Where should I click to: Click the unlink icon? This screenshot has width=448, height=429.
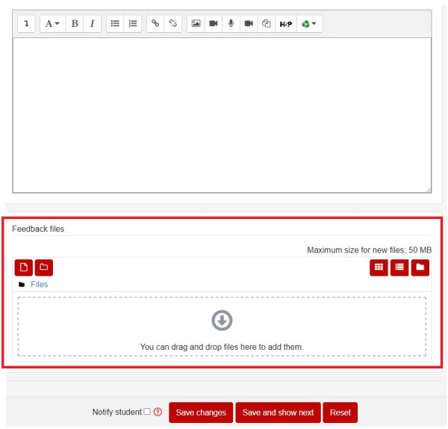(x=173, y=24)
